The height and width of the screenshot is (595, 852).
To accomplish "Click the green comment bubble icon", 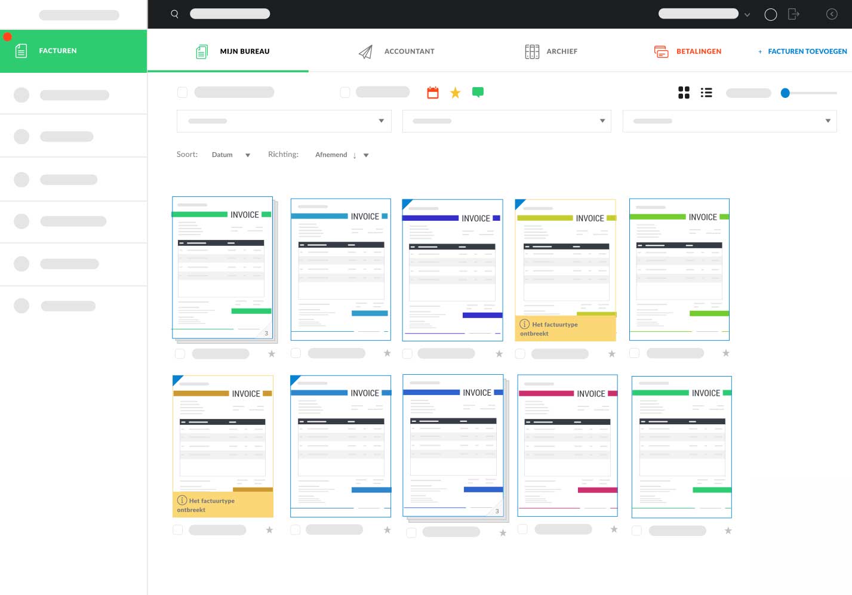I will 478,92.
